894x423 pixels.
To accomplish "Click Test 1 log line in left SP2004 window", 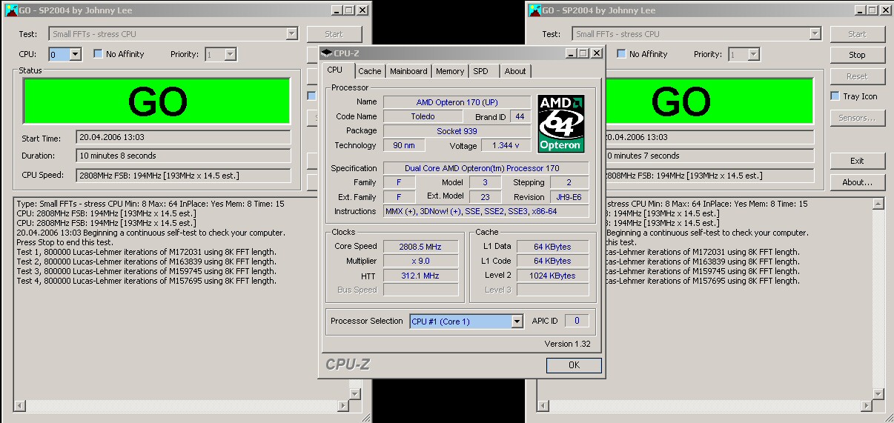I will (x=146, y=252).
